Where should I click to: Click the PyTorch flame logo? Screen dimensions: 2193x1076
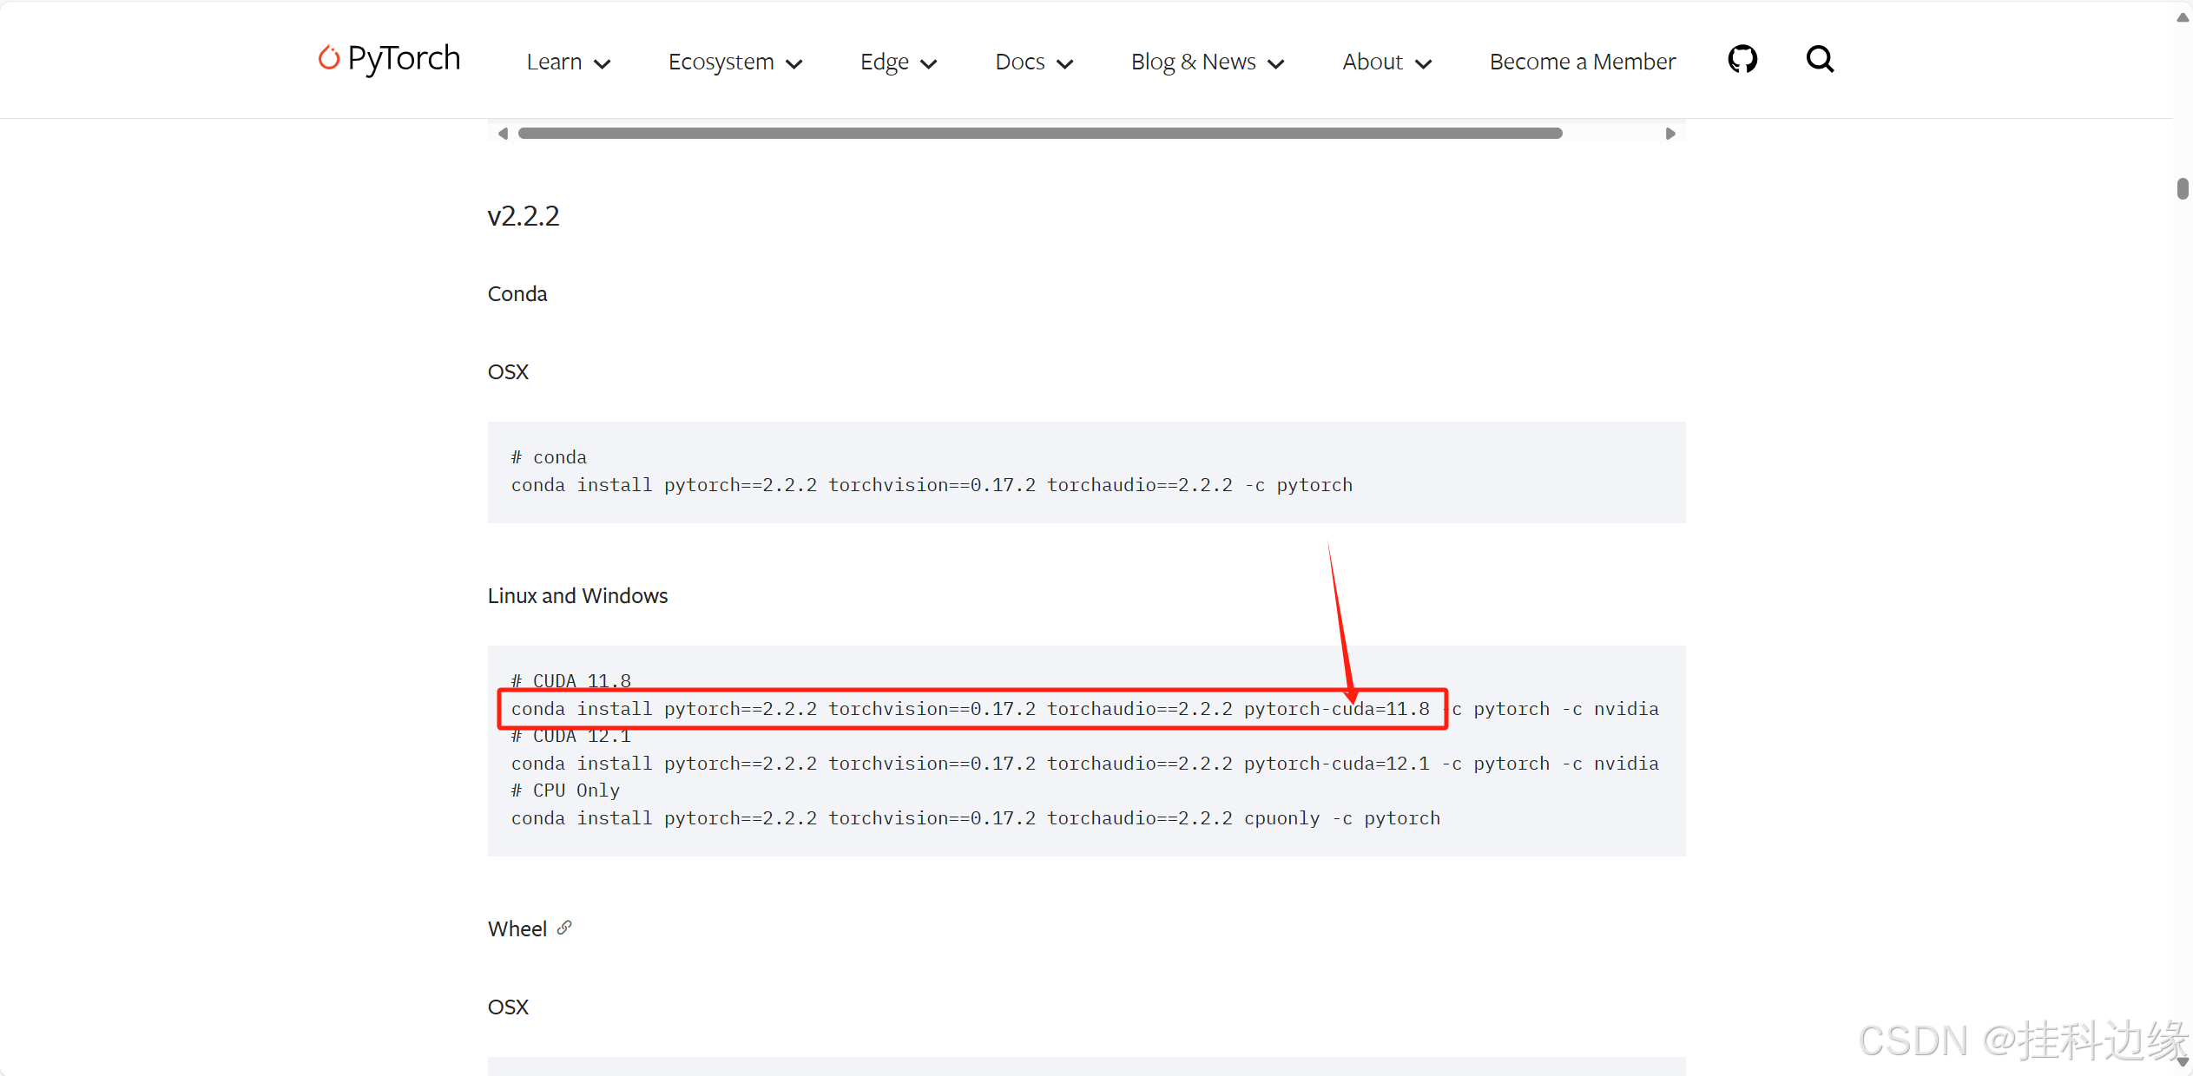point(328,58)
